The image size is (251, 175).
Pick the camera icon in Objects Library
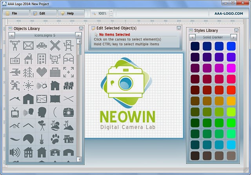coord(69,112)
